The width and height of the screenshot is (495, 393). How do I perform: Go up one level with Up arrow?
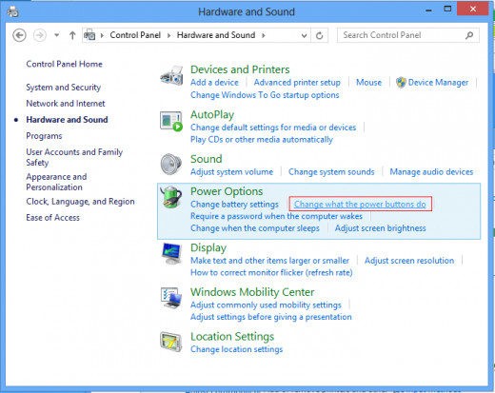click(x=72, y=35)
